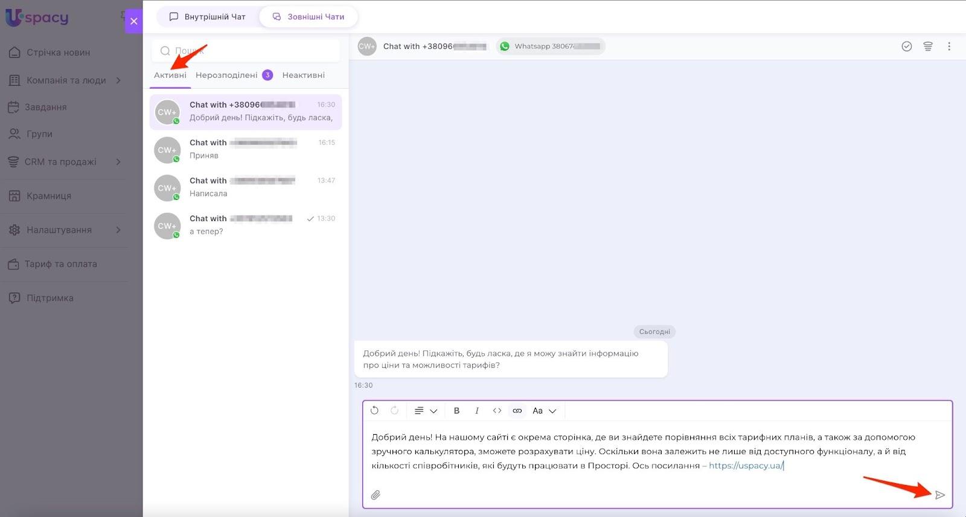The width and height of the screenshot is (966, 517).
Task: Expand the CRM та продажі chevron
Action: (118, 162)
